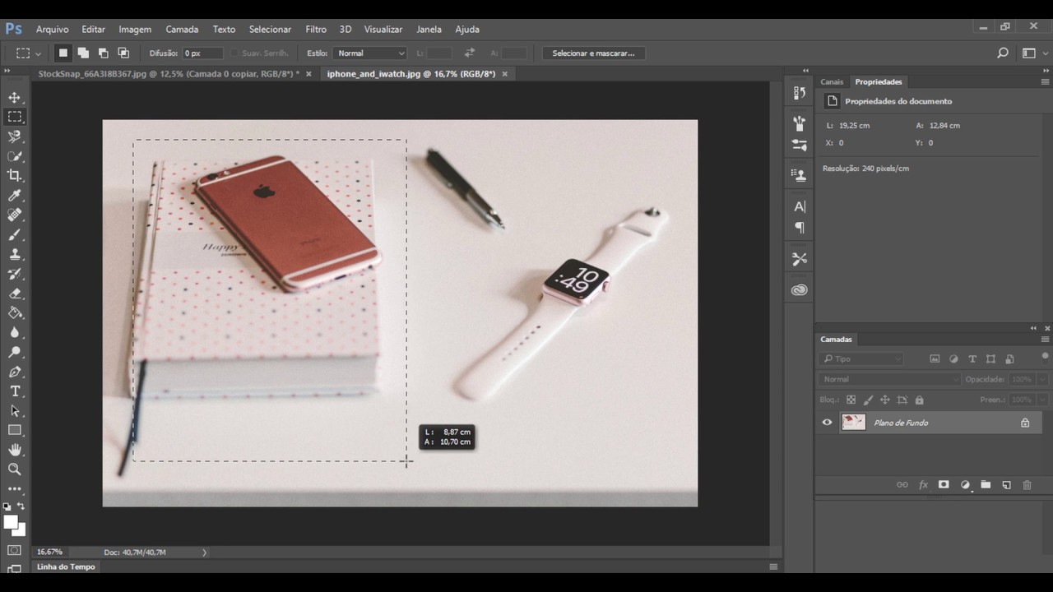This screenshot has height=592, width=1053.
Task: Select the Rectangular Marquee tool in toolbox
Action: [15, 117]
